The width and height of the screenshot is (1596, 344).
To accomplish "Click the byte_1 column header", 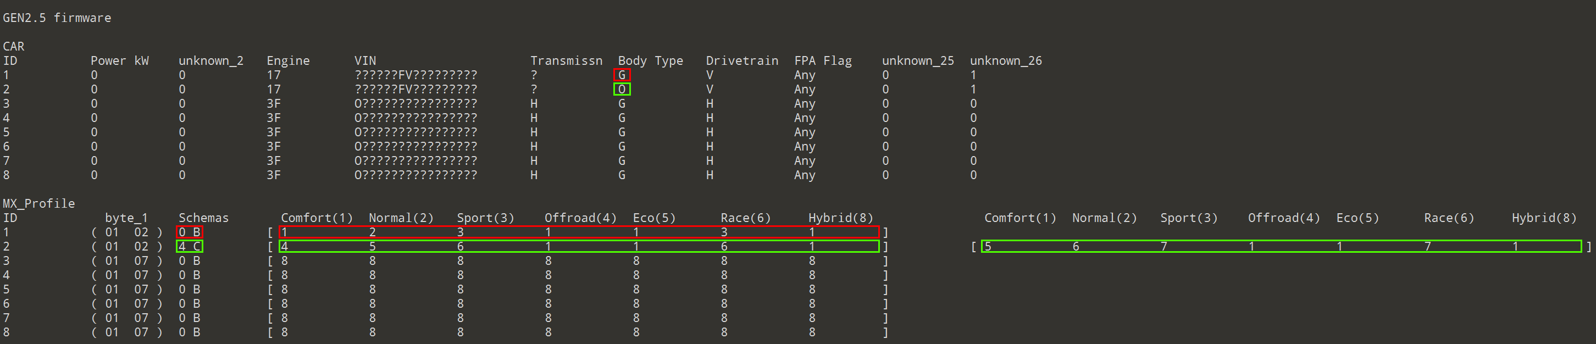I will coord(126,218).
